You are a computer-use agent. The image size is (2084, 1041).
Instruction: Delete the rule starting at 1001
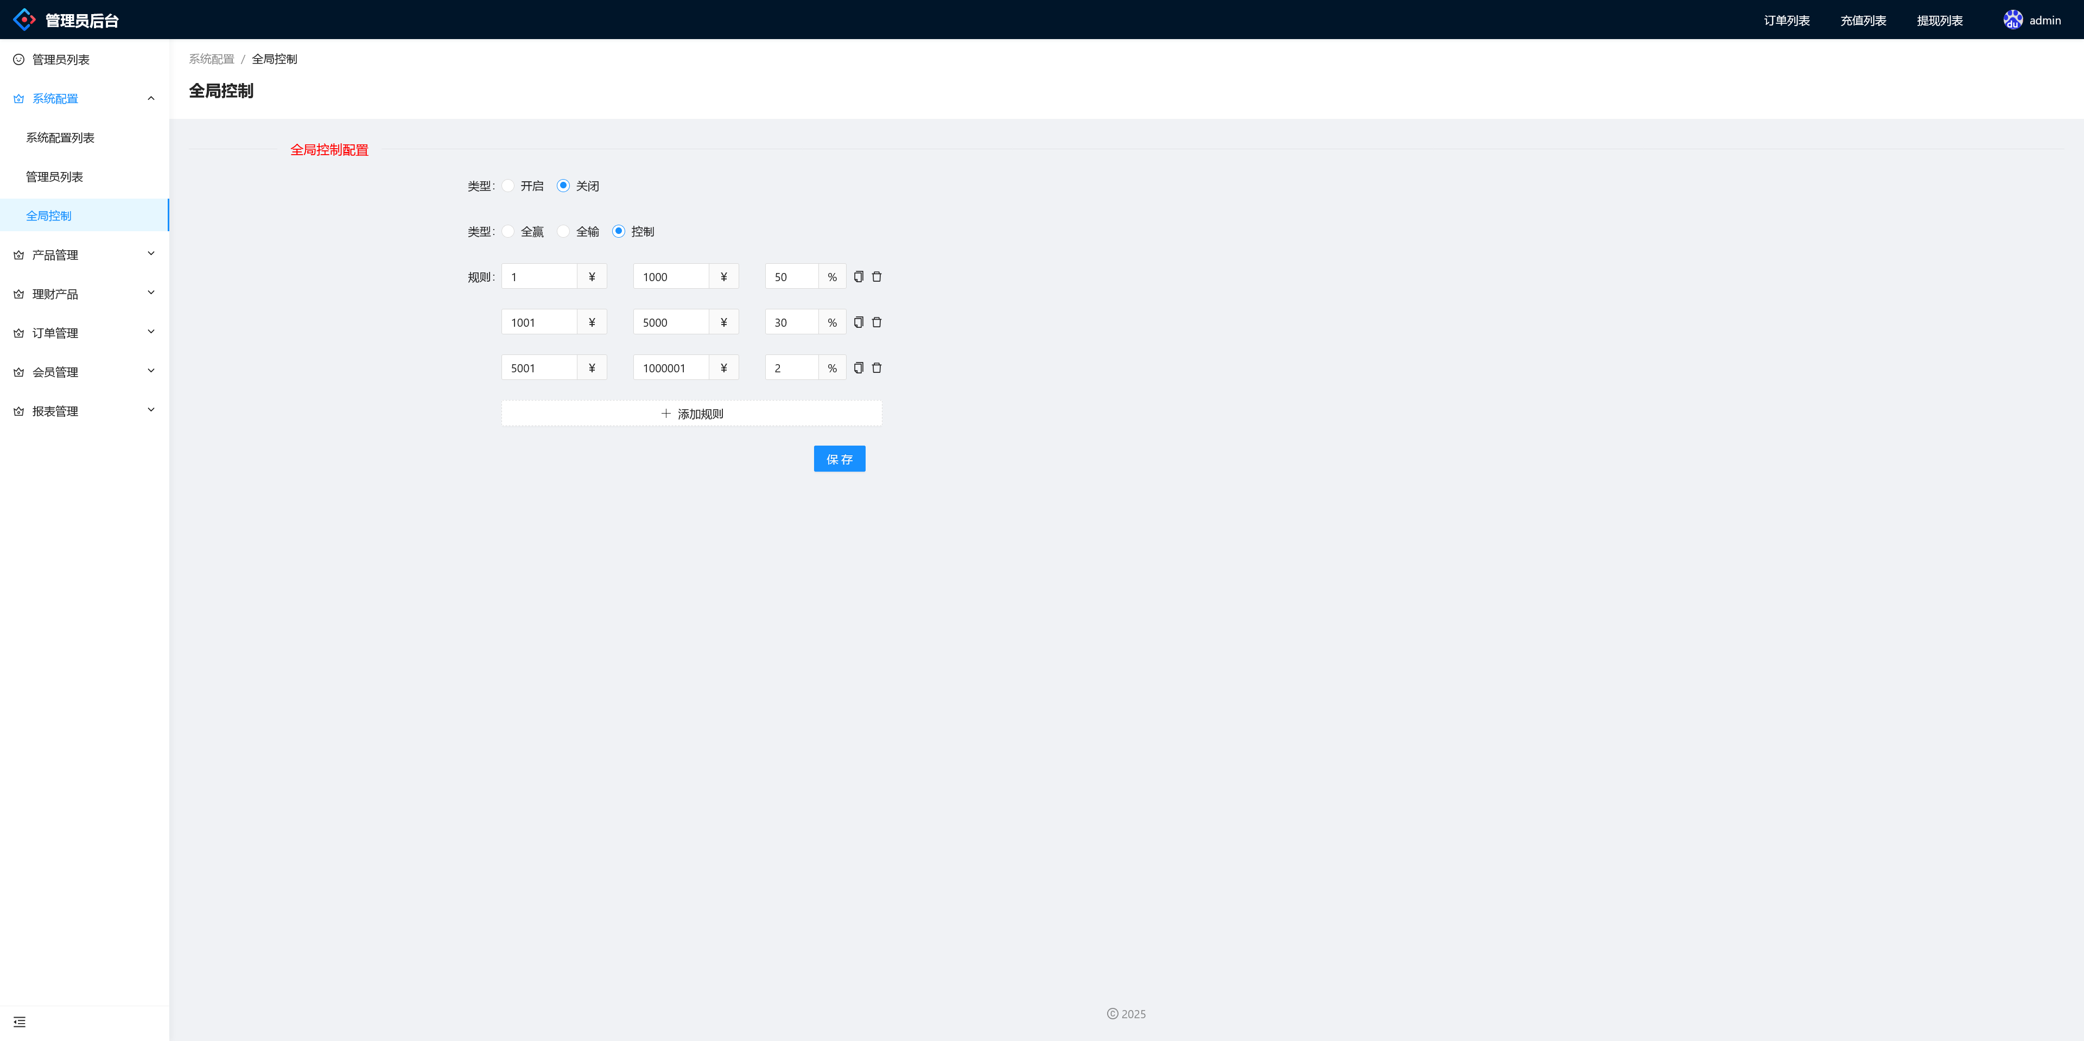click(876, 322)
